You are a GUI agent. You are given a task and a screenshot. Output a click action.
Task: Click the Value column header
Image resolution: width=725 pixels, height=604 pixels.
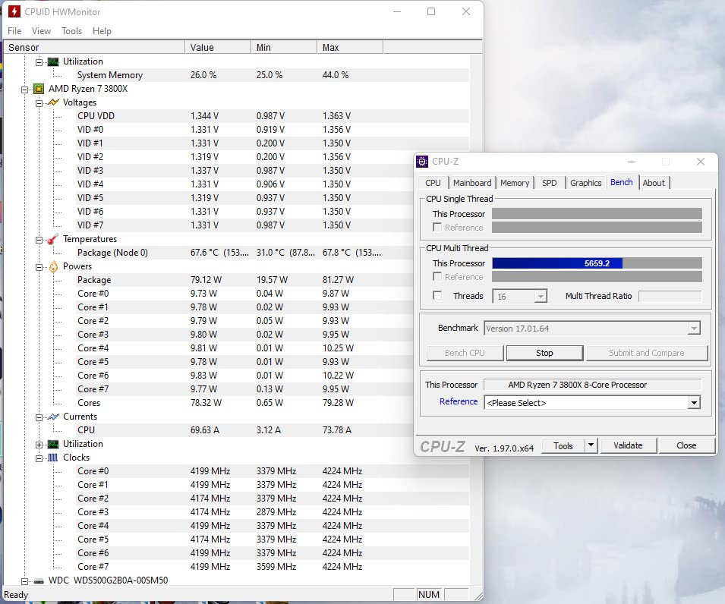pyautogui.click(x=218, y=47)
